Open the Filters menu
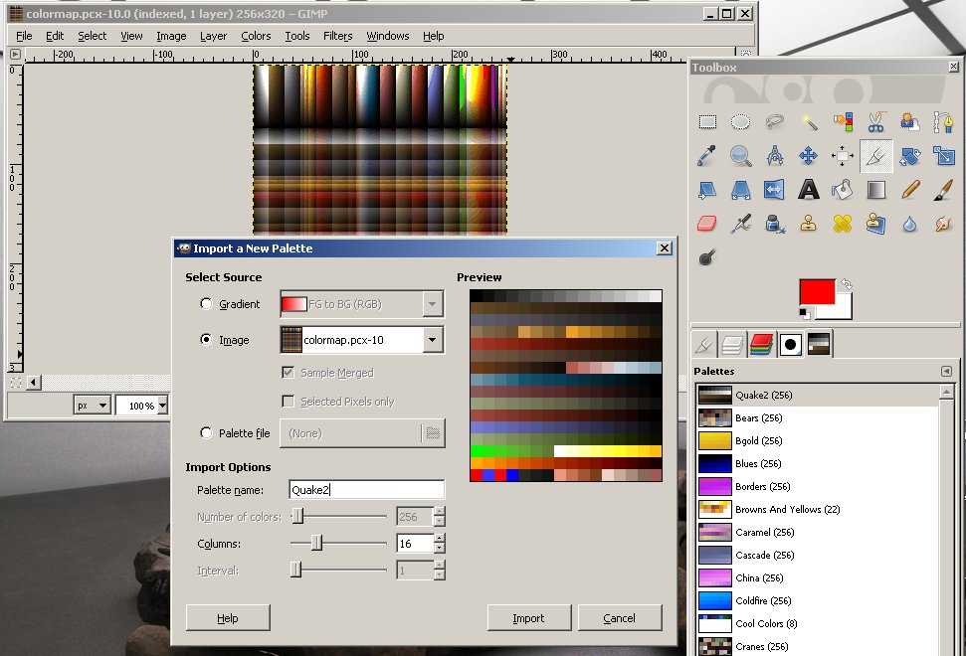This screenshot has width=966, height=656. coord(337,36)
